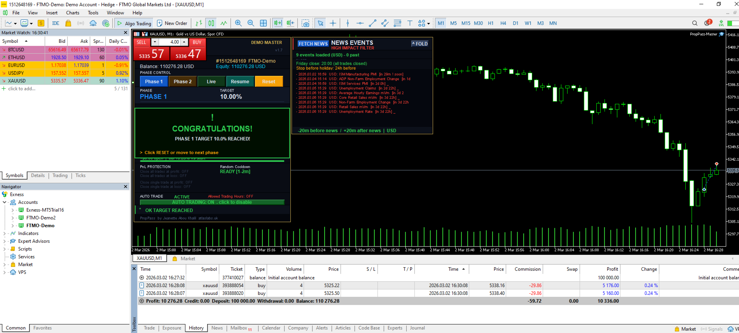Click the Zoom In magnifier icon
The image size is (739, 333).
(x=238, y=23)
